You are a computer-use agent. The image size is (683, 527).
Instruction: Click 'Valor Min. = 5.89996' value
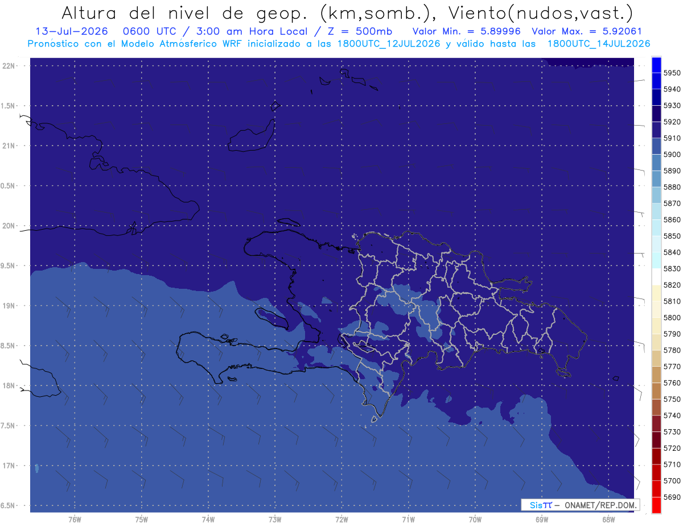point(467,31)
